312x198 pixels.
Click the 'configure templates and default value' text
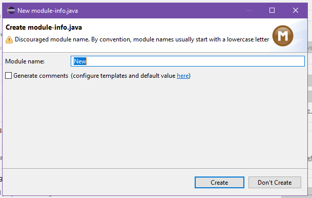(x=124, y=76)
